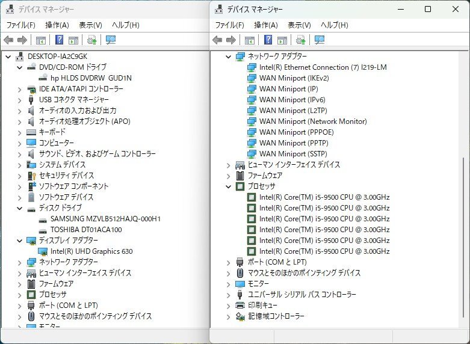The image size is (470, 344).
Task: Click the セキュリティ デバイス category icon
Action: (31, 175)
